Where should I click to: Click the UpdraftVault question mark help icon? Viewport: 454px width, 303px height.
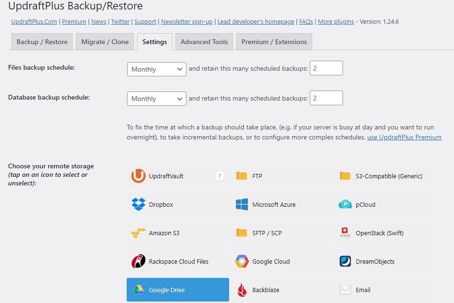tap(219, 176)
